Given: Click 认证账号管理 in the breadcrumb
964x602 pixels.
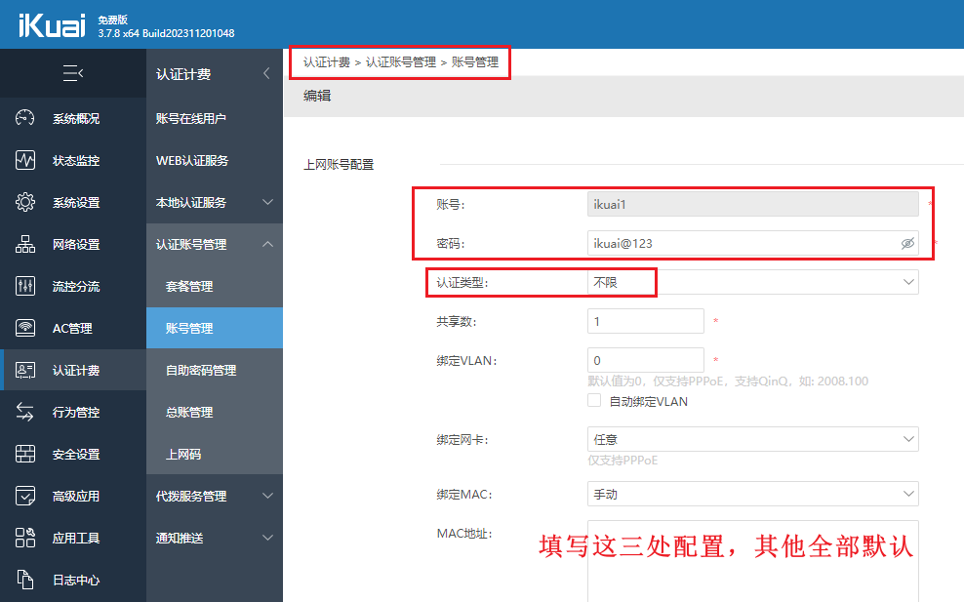Looking at the screenshot, I should (x=401, y=62).
